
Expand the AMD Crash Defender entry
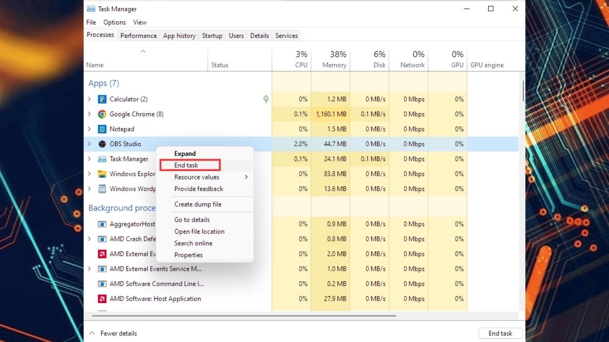tap(89, 239)
